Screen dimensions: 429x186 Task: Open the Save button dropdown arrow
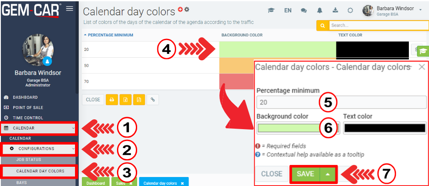327,174
